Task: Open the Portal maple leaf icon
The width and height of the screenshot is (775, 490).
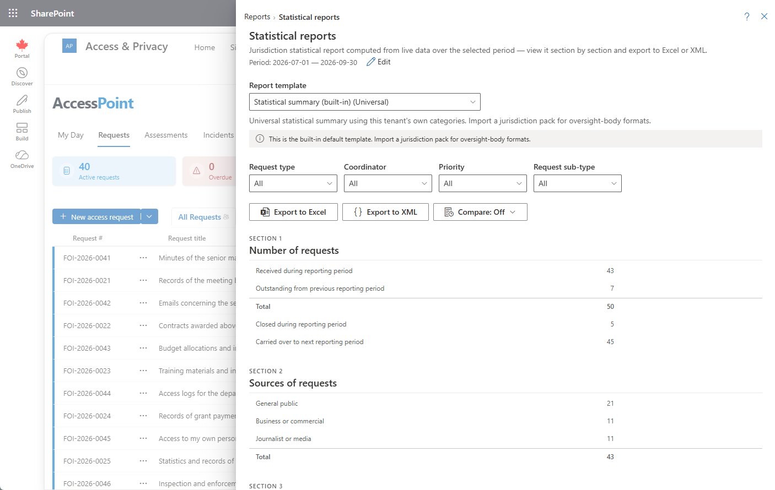Action: click(x=22, y=45)
